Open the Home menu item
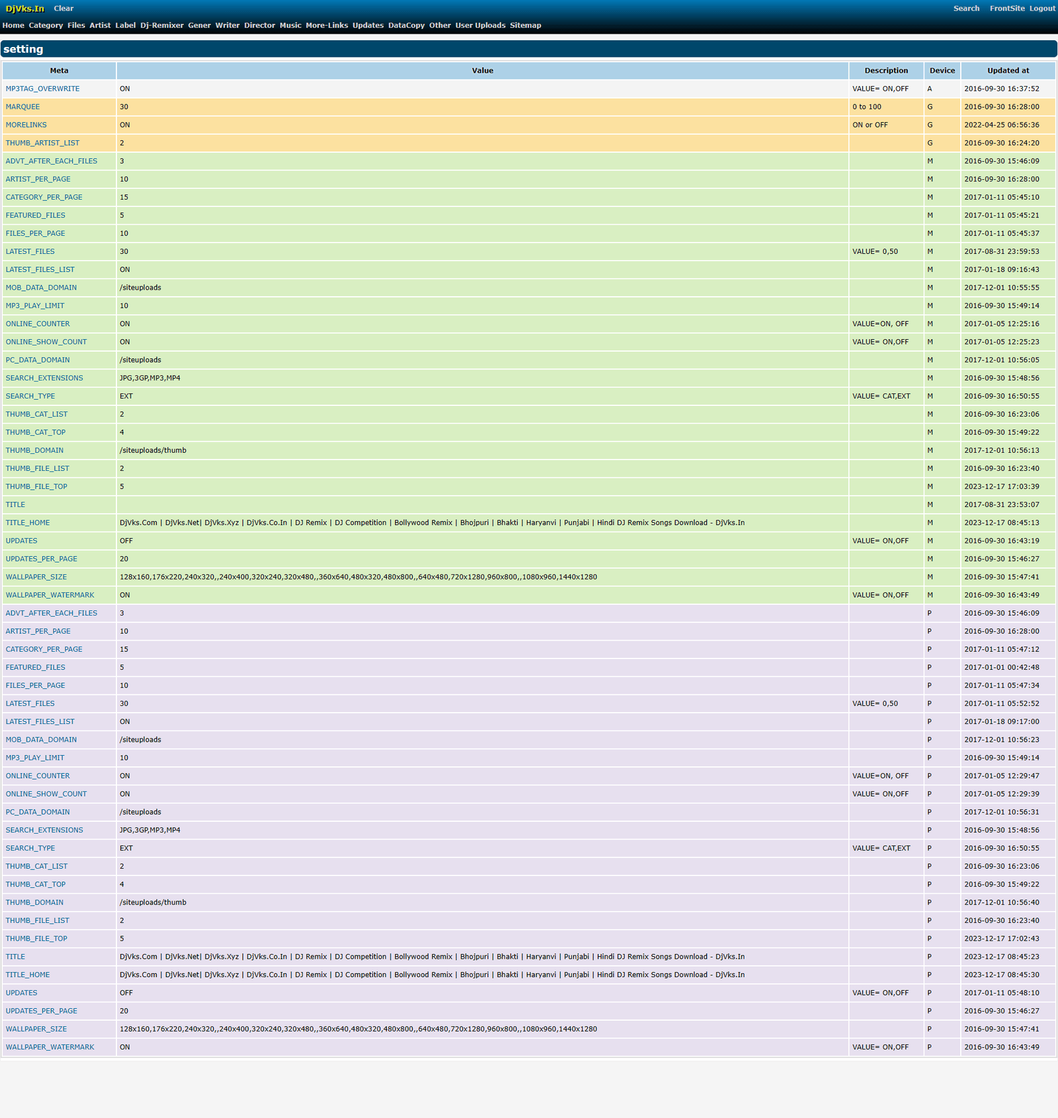Image resolution: width=1058 pixels, height=1118 pixels. (14, 25)
